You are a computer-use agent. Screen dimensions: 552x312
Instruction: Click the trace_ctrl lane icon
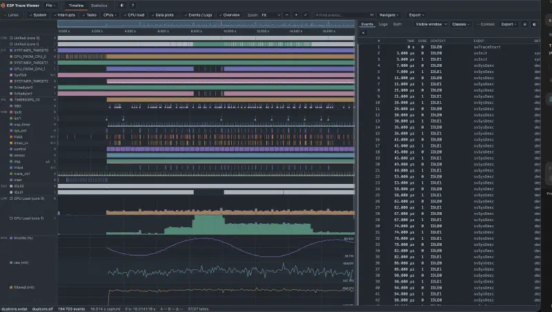click(11, 174)
